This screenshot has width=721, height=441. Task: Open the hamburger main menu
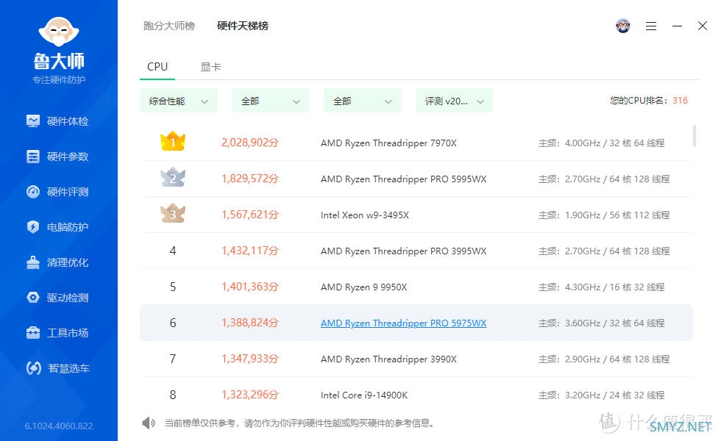click(651, 26)
